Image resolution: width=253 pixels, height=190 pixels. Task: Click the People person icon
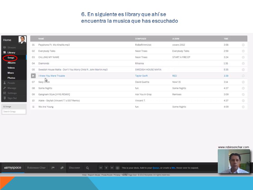tap(4, 83)
